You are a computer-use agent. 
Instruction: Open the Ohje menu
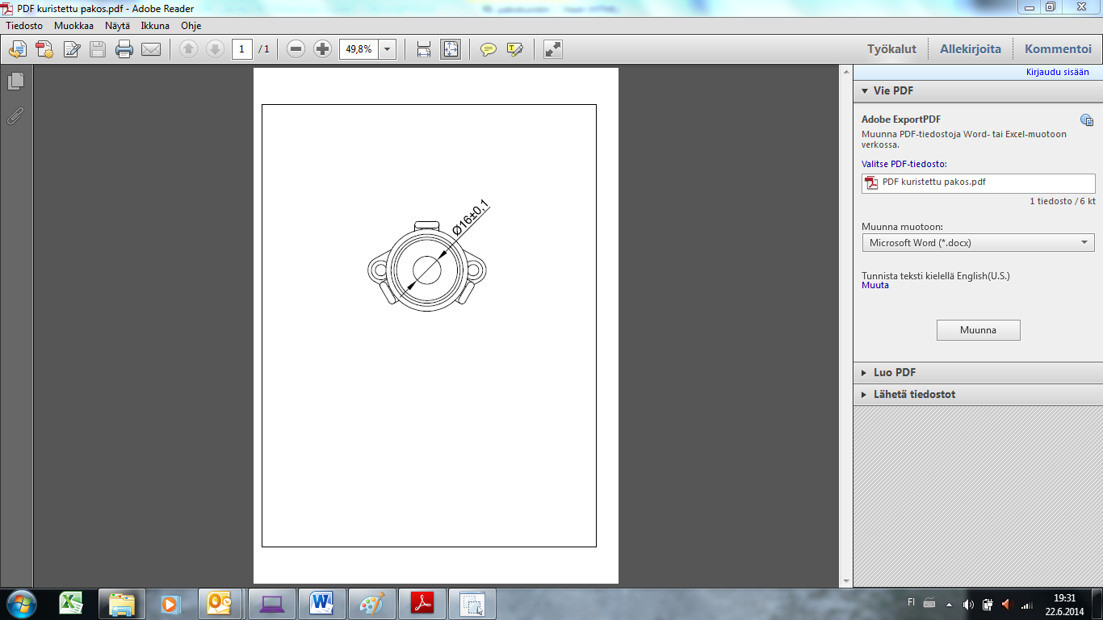191,26
